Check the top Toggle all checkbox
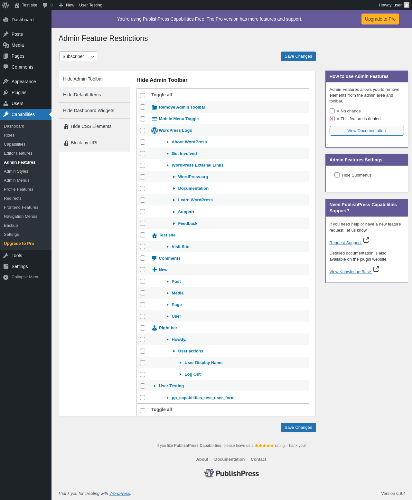 point(143,96)
